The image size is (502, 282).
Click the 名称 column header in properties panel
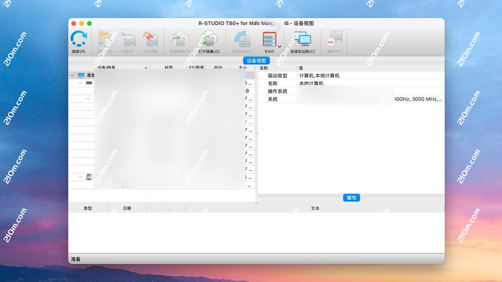point(264,68)
